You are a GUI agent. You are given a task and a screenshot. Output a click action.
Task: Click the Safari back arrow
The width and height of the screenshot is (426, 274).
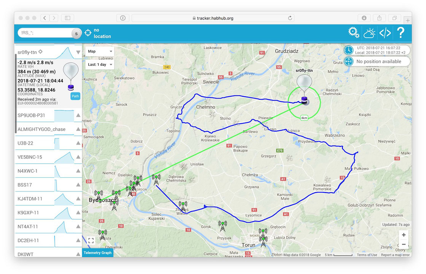[45, 18]
